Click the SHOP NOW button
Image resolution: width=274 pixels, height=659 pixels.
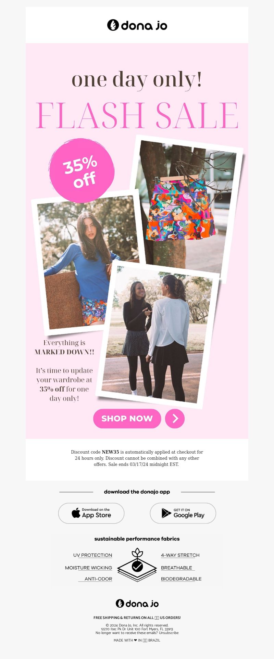[127, 418]
